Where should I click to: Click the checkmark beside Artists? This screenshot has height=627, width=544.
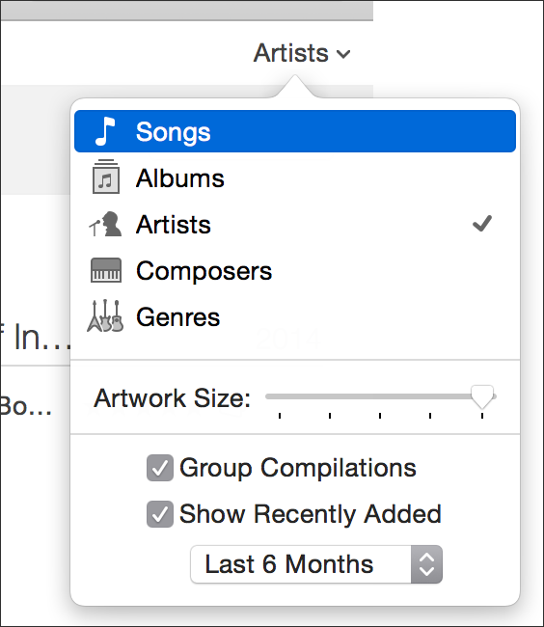482,224
